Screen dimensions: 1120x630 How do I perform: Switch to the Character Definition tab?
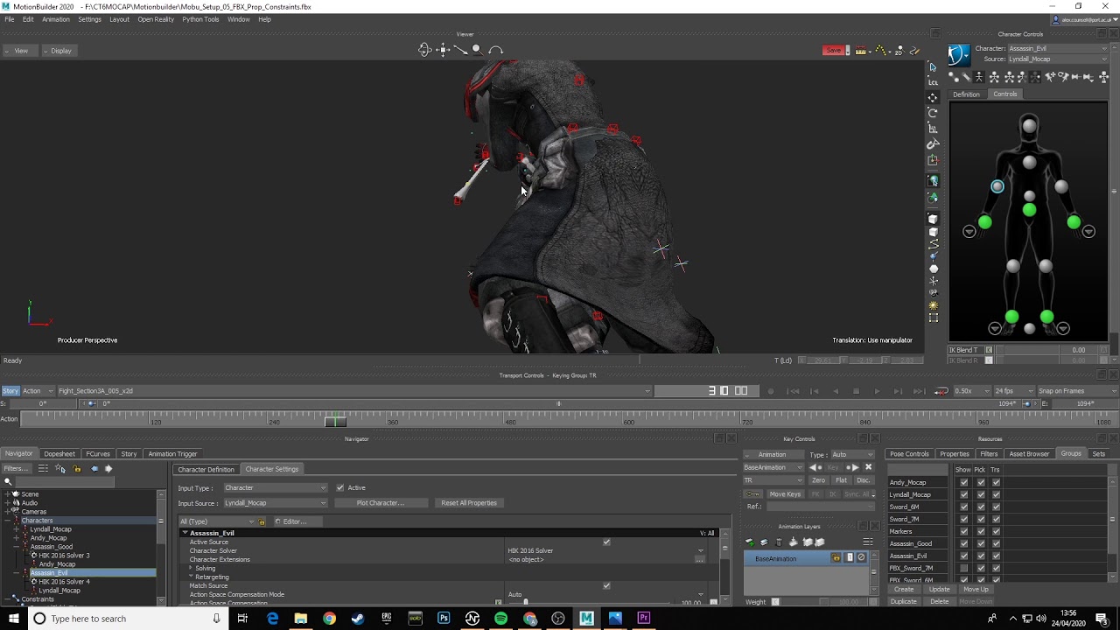click(x=206, y=469)
